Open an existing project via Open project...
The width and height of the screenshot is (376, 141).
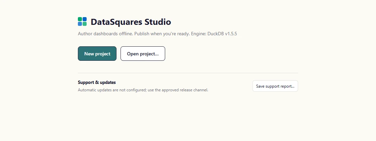[x=143, y=53]
